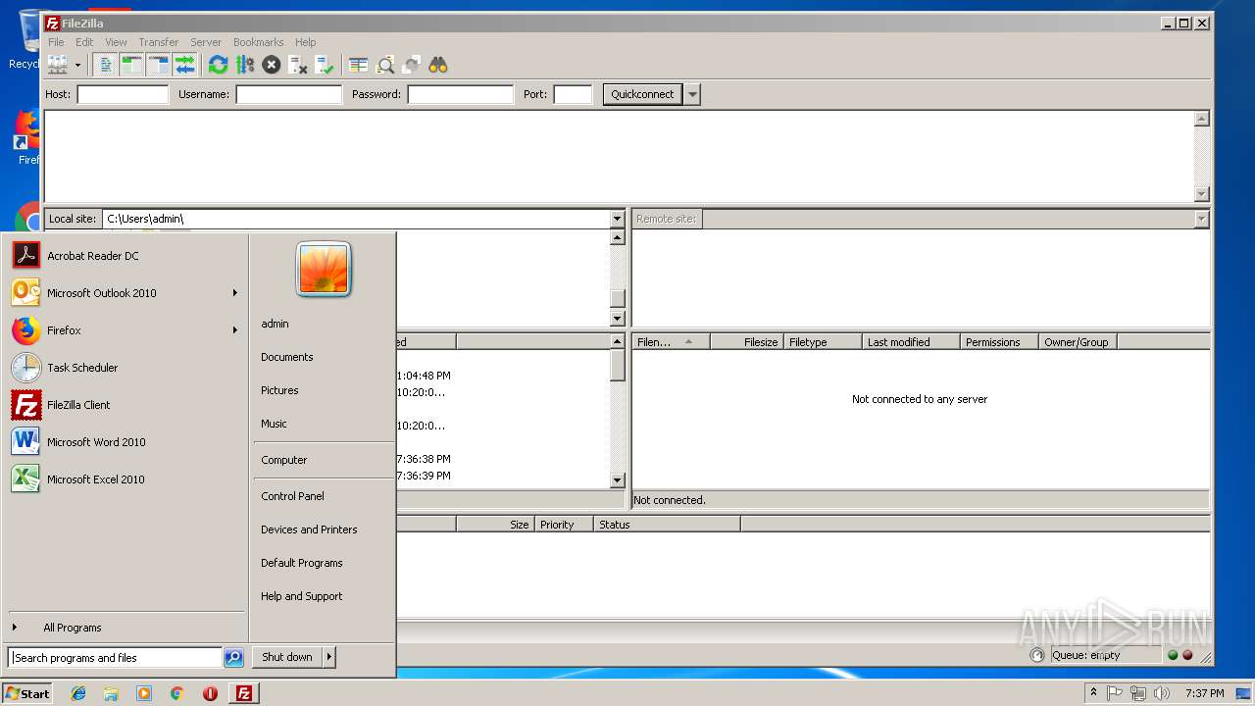Toggle processing of the transfer queue
This screenshot has height=706, width=1255.
click(x=245, y=65)
